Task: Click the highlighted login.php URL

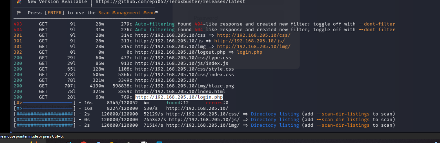Action: [x=179, y=97]
